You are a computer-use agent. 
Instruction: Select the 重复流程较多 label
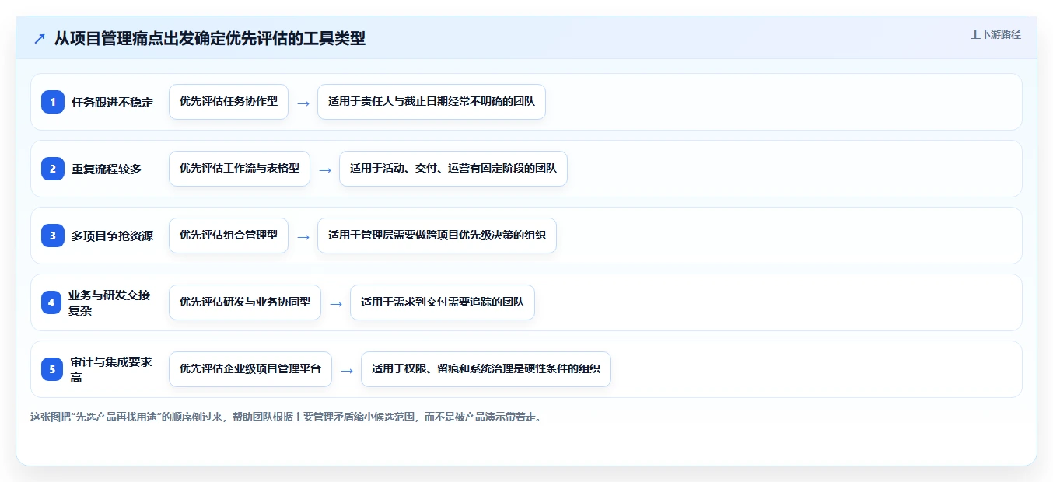[107, 169]
